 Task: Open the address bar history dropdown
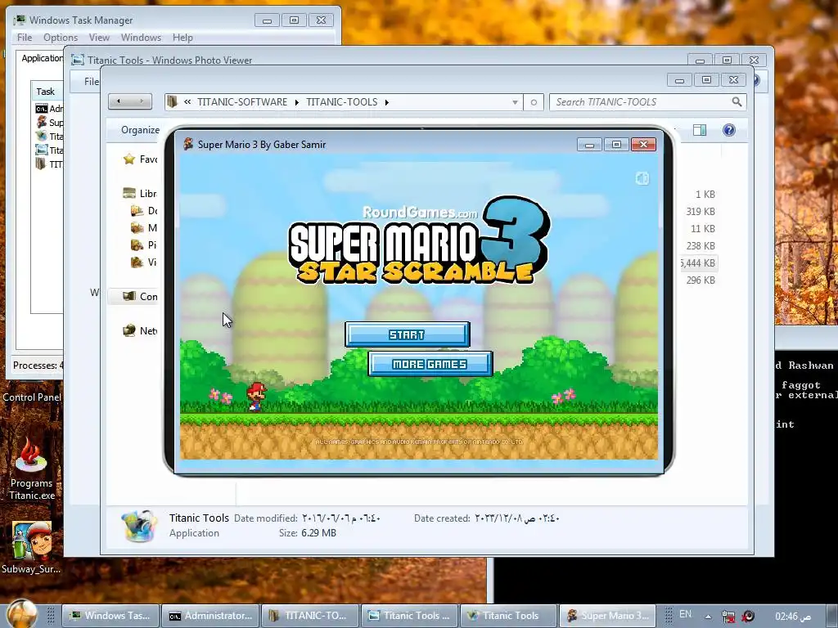(x=515, y=102)
